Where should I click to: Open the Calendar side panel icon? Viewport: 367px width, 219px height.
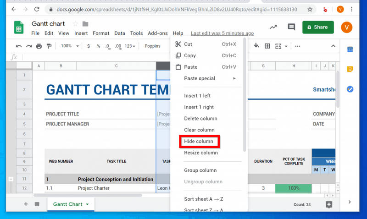click(350, 49)
